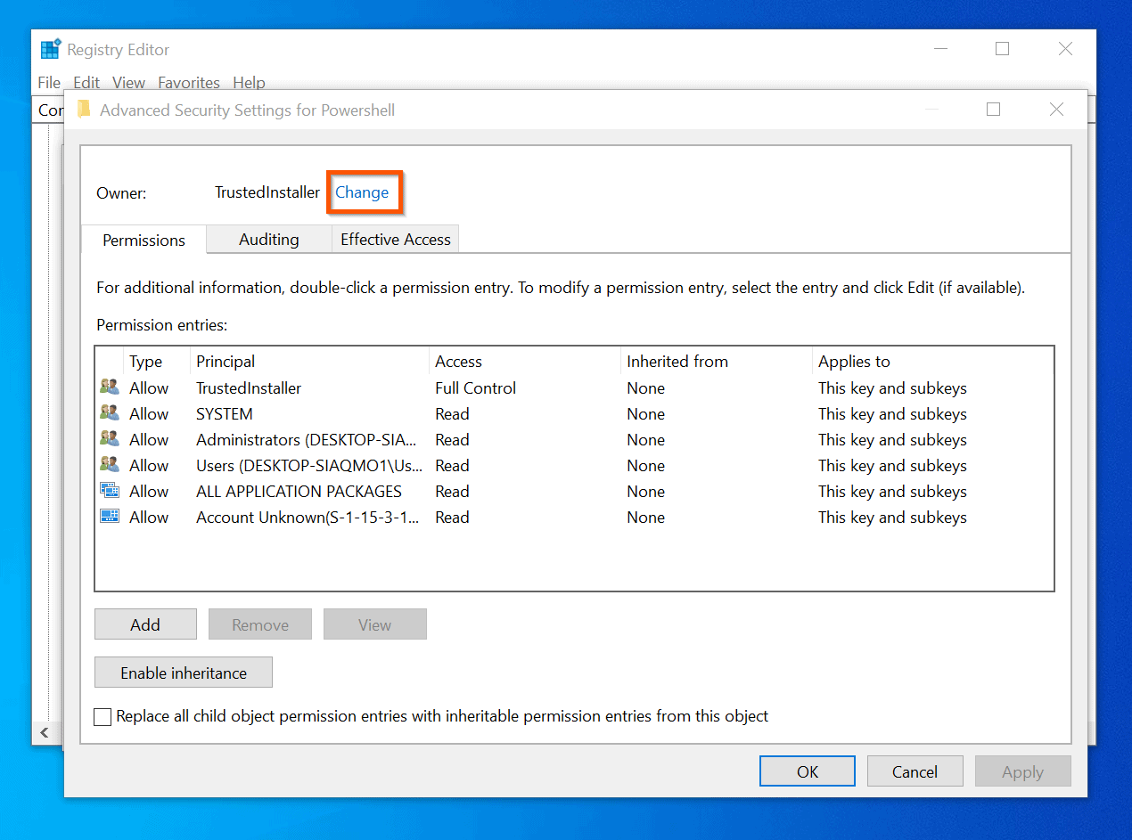
Task: Open Favorites menu in Registry Editor
Action: click(x=189, y=82)
